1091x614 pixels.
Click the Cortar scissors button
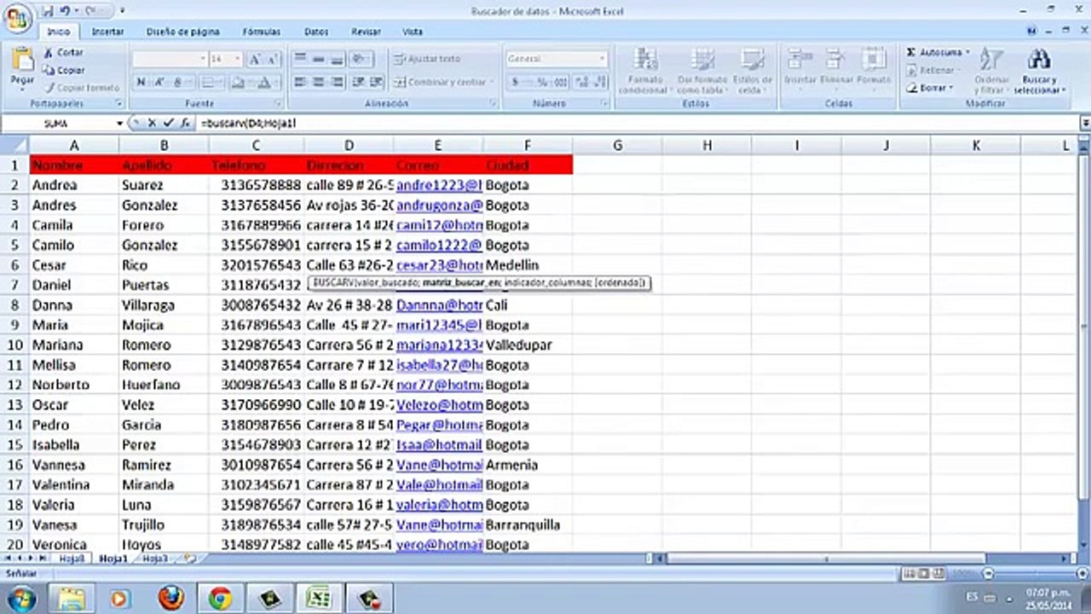64,52
